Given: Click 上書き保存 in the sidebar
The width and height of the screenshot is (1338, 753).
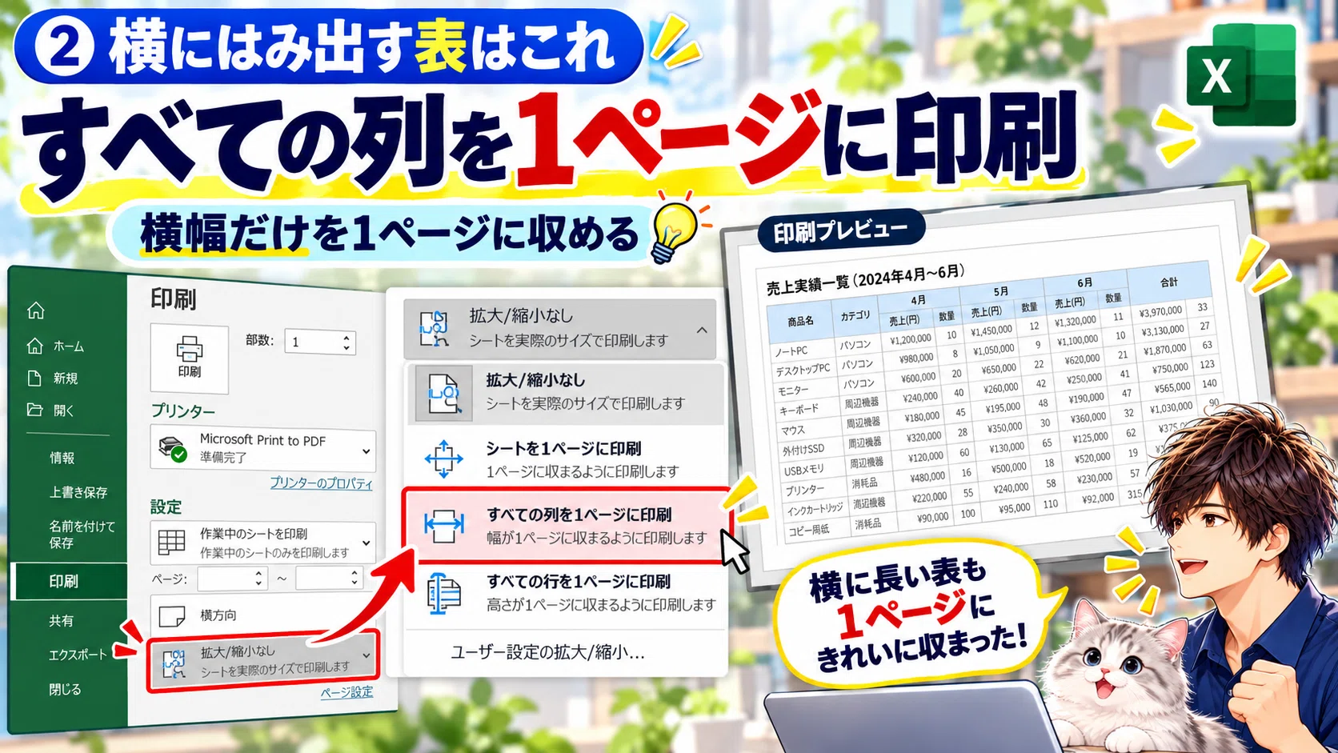Looking at the screenshot, I should (x=78, y=492).
